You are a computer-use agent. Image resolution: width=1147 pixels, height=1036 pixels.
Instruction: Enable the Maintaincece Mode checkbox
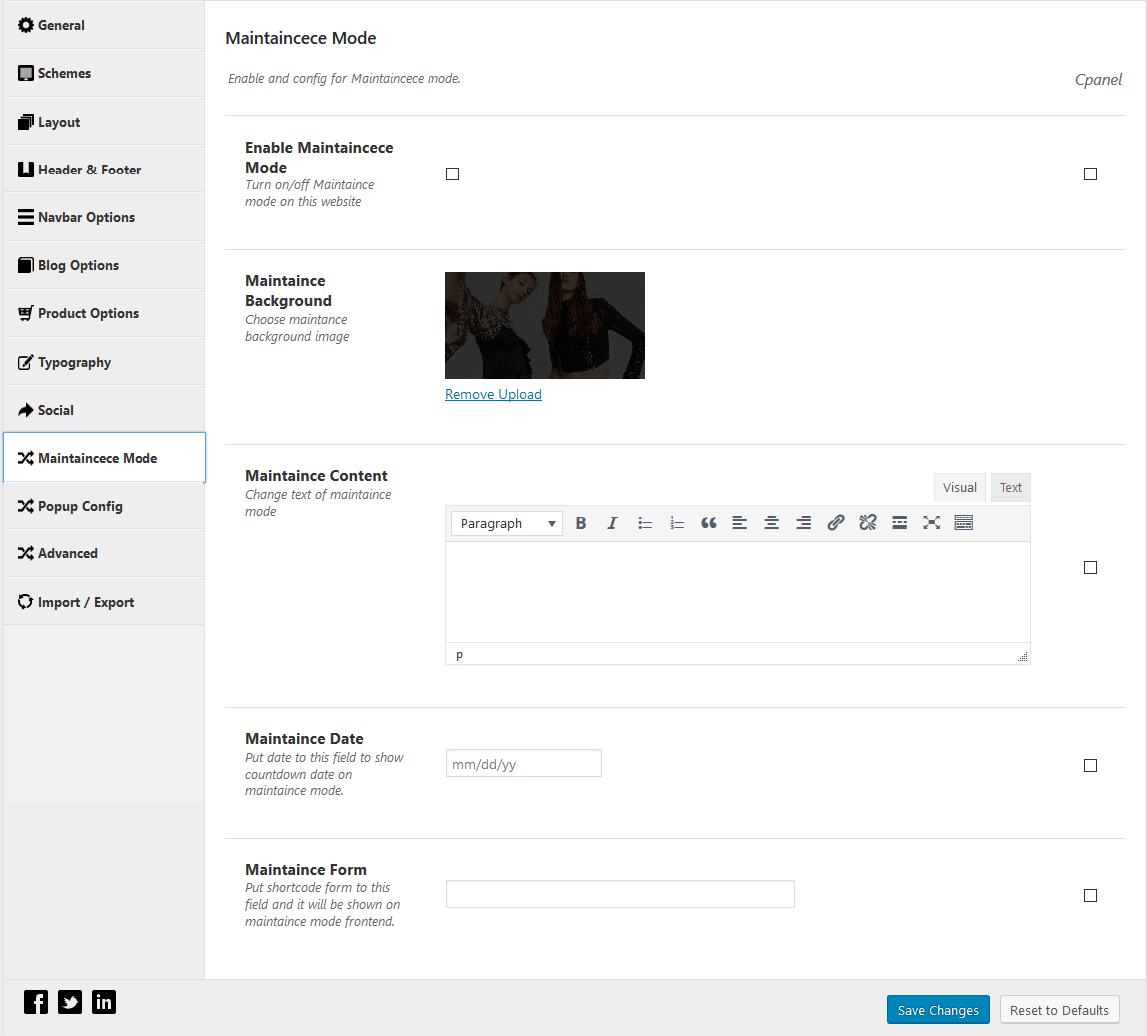coord(452,174)
